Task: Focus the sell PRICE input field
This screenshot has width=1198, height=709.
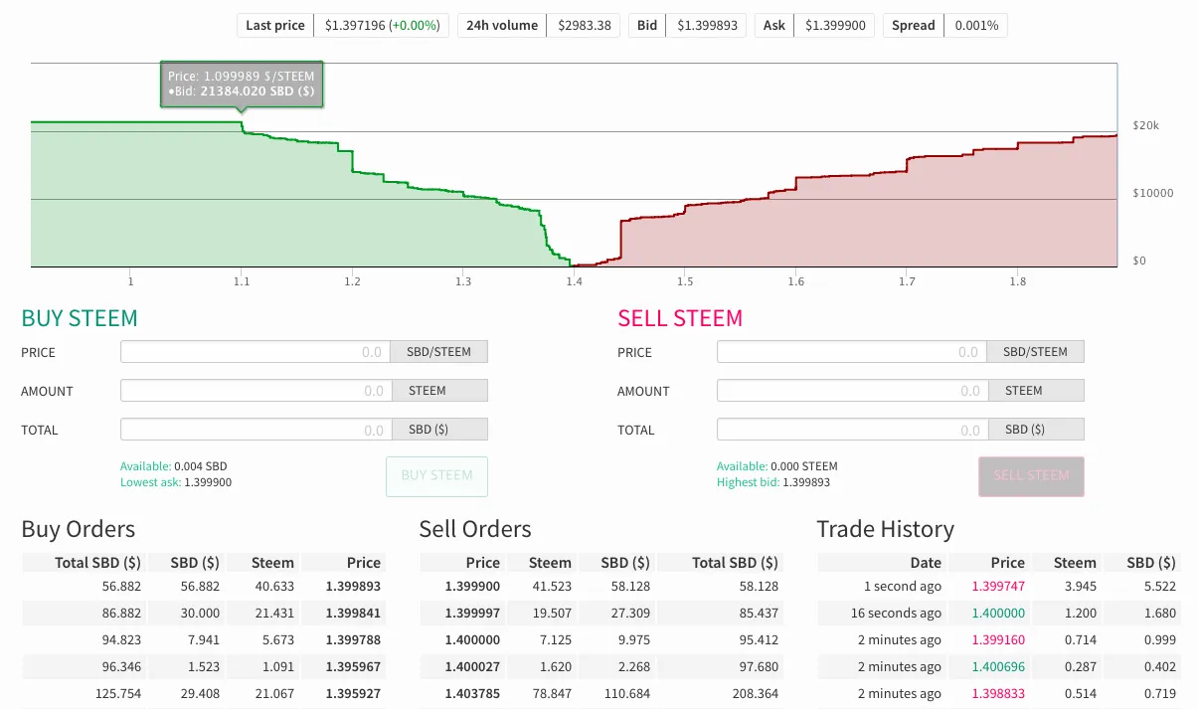Action: [851, 352]
